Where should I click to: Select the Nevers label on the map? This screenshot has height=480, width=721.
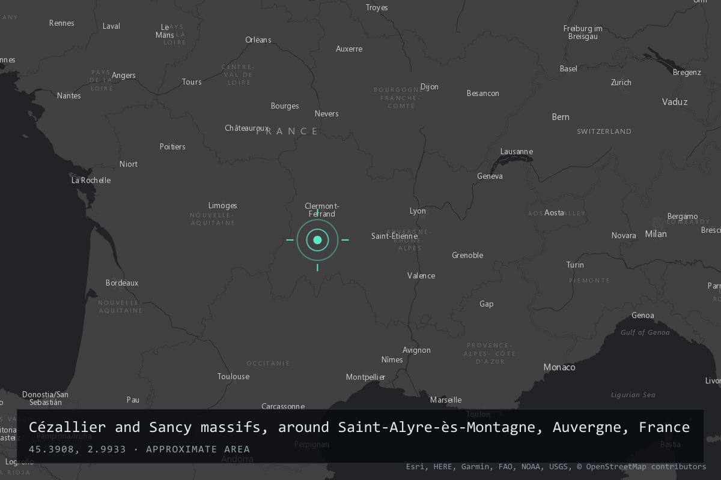(x=327, y=113)
